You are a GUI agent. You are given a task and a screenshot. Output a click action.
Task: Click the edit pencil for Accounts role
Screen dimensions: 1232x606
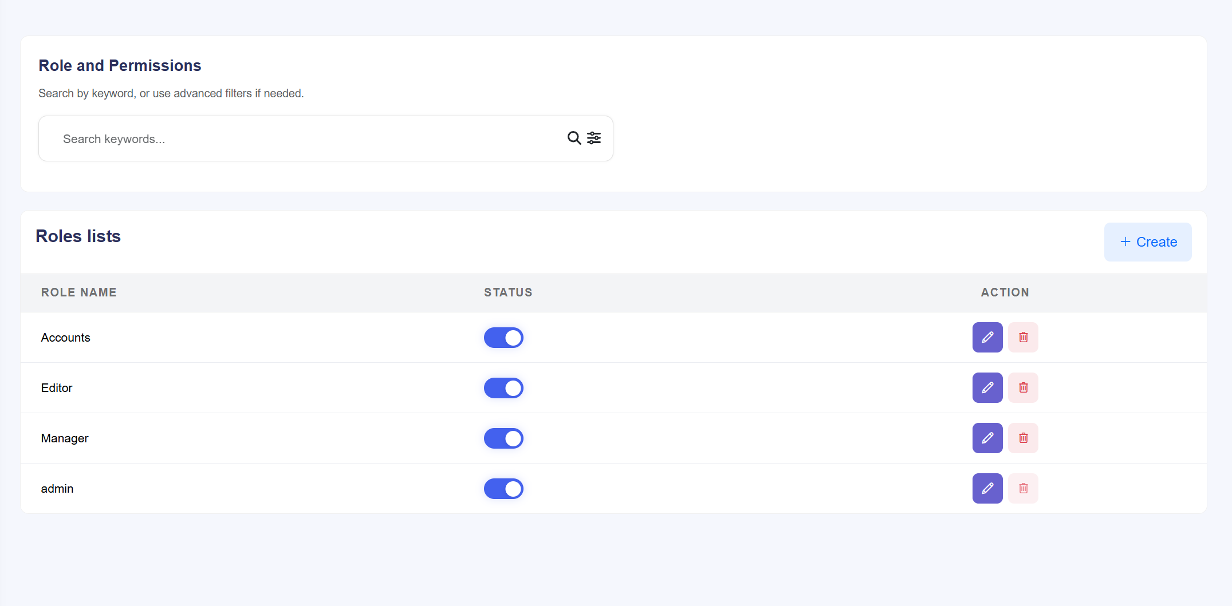pos(987,337)
